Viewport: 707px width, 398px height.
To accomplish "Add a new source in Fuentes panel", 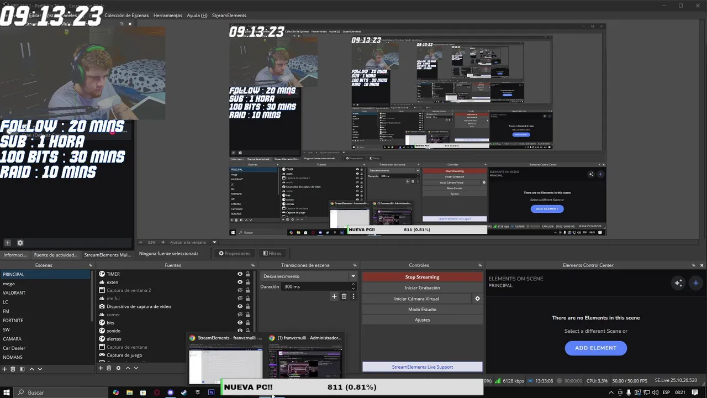I will tap(101, 368).
